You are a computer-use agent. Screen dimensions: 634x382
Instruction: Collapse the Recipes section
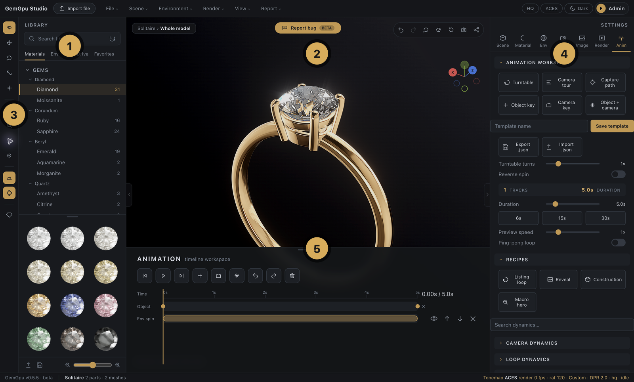(x=501, y=260)
